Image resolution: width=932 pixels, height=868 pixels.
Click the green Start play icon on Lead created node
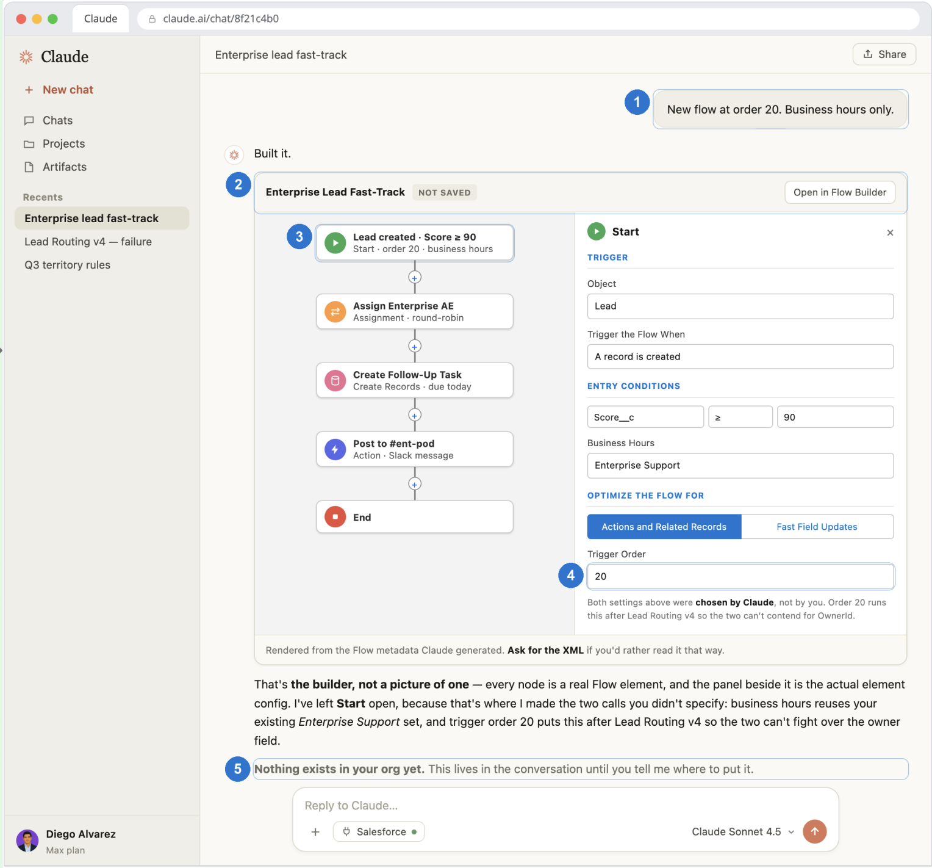point(335,243)
